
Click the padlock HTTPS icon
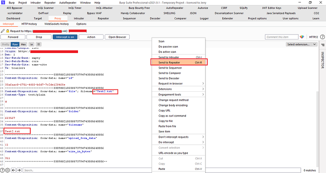pos(8,31)
